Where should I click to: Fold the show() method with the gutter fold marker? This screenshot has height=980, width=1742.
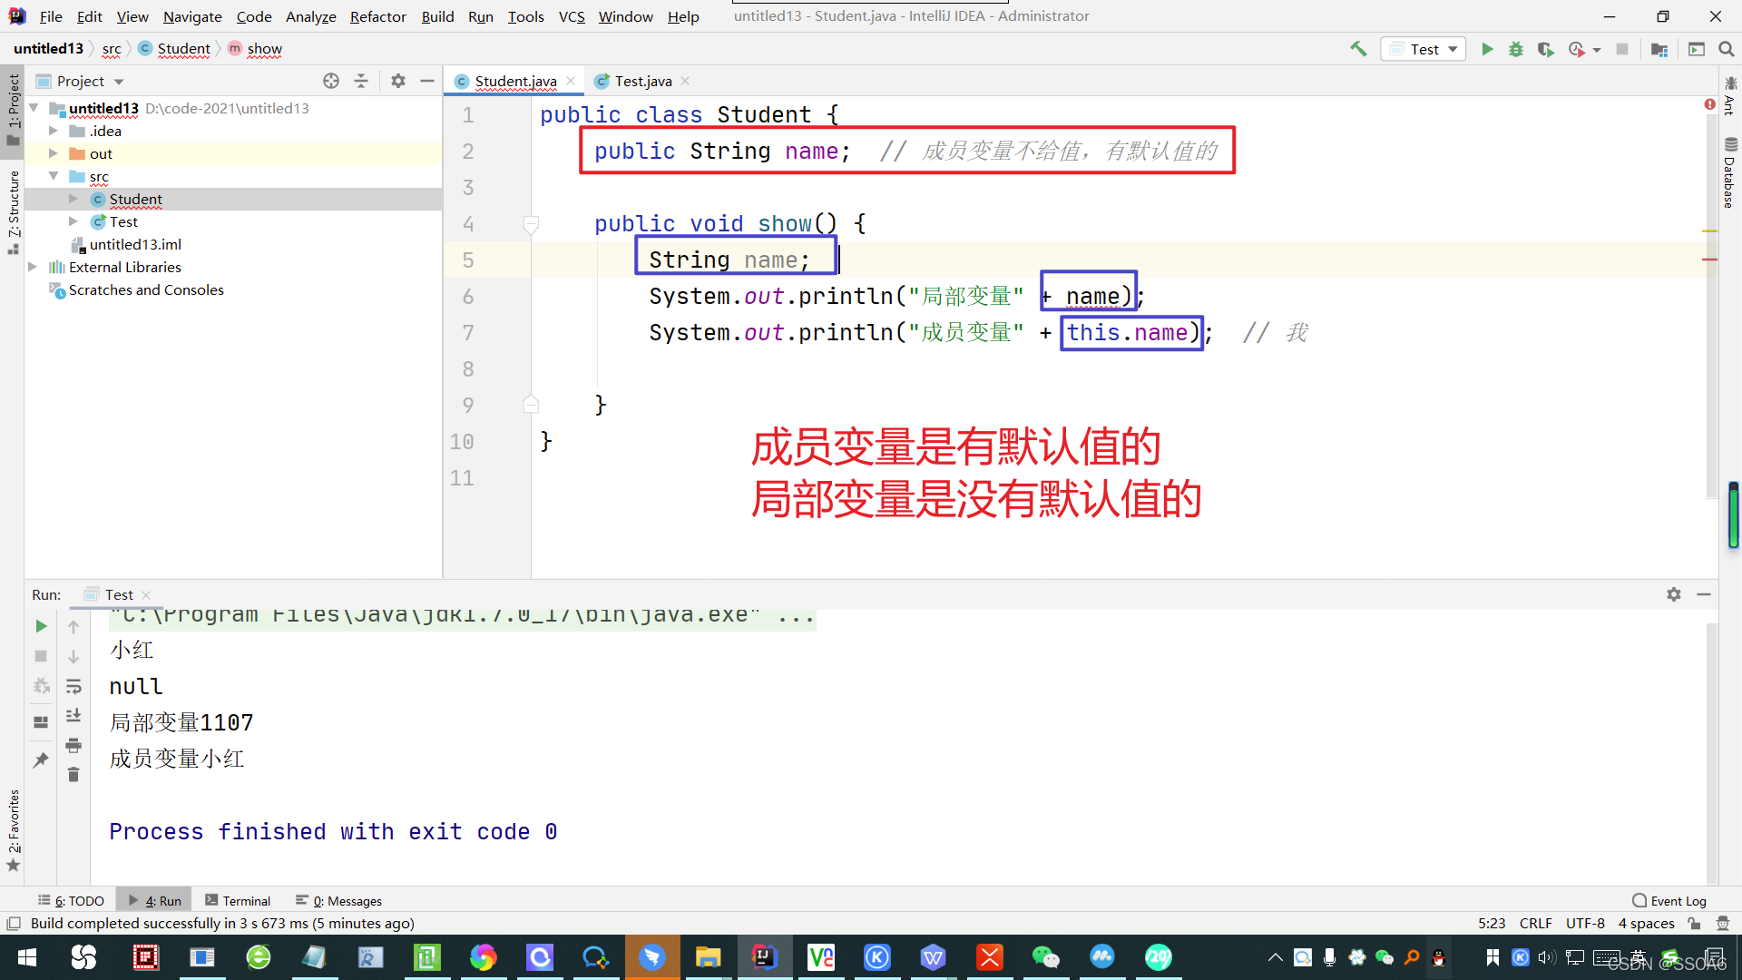coord(531,223)
